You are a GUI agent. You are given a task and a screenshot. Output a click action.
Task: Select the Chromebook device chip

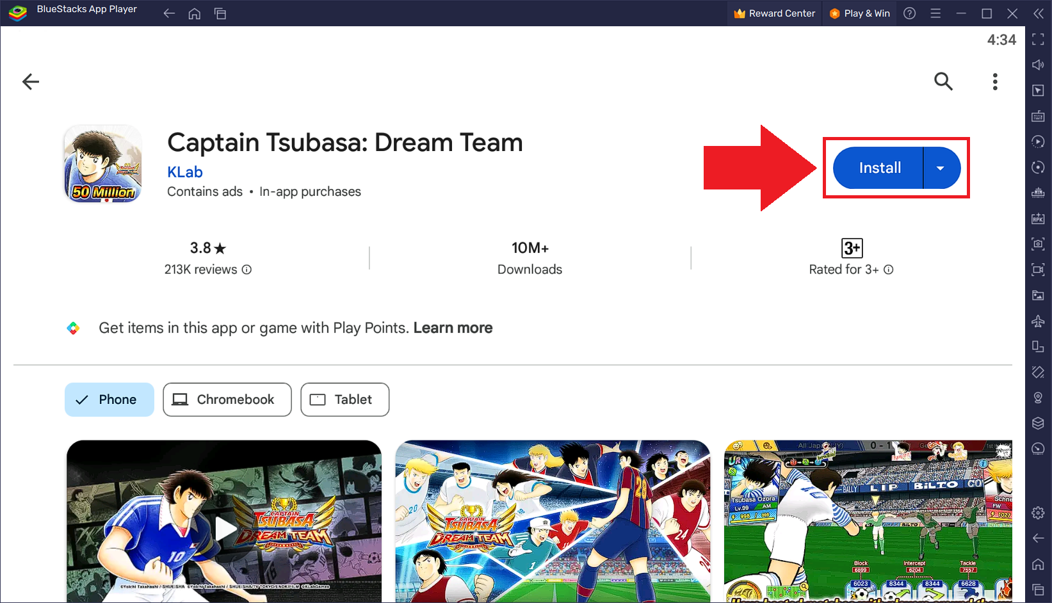227,399
